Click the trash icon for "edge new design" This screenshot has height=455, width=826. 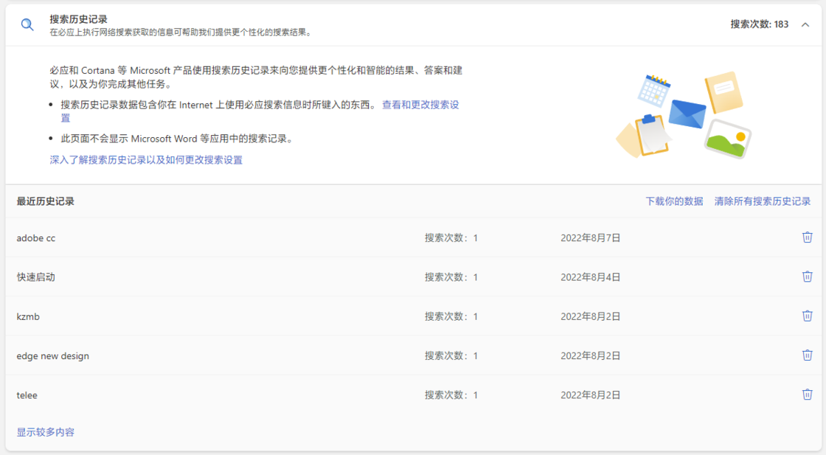coord(807,355)
